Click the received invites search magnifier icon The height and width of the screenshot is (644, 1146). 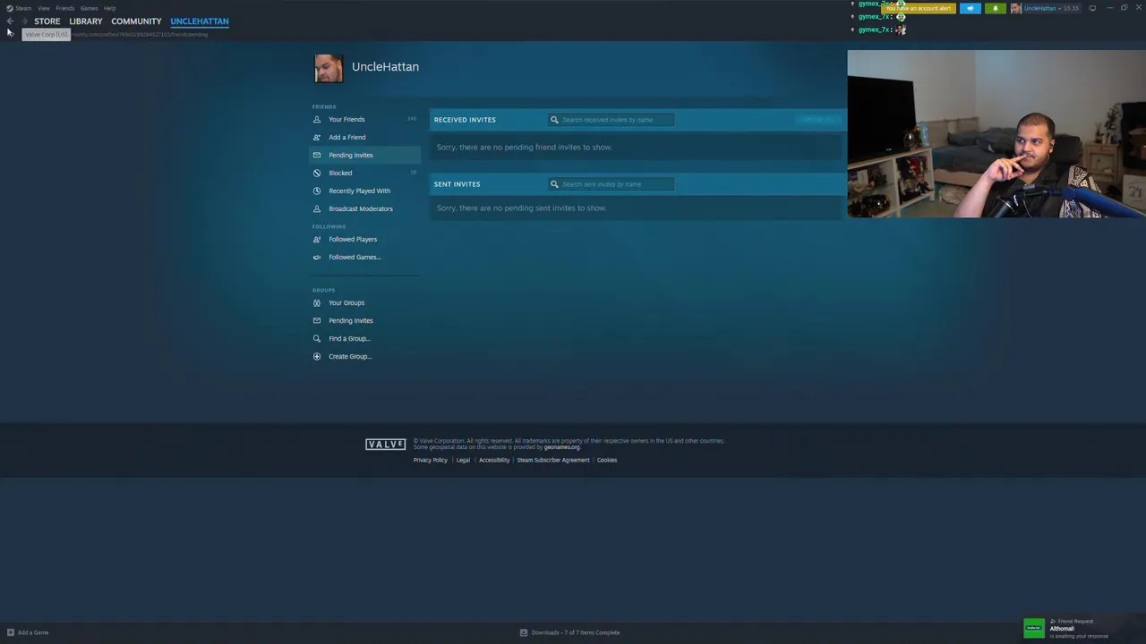(x=554, y=120)
